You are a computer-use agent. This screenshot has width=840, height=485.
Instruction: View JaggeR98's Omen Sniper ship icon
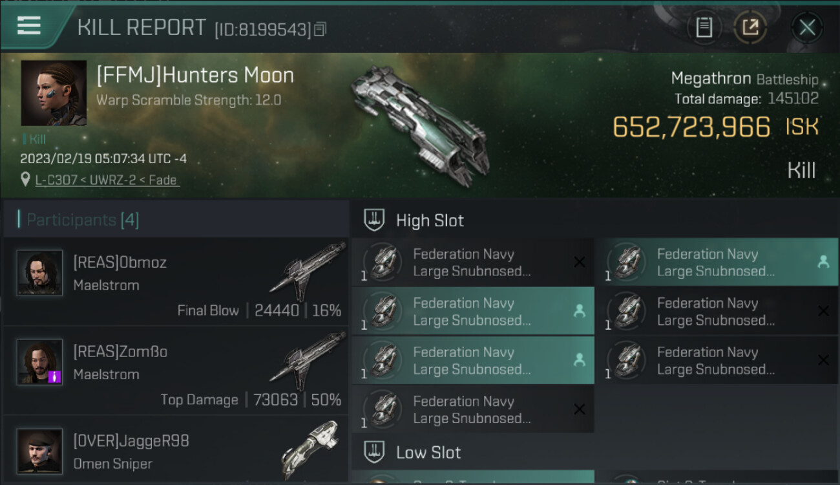click(x=309, y=449)
